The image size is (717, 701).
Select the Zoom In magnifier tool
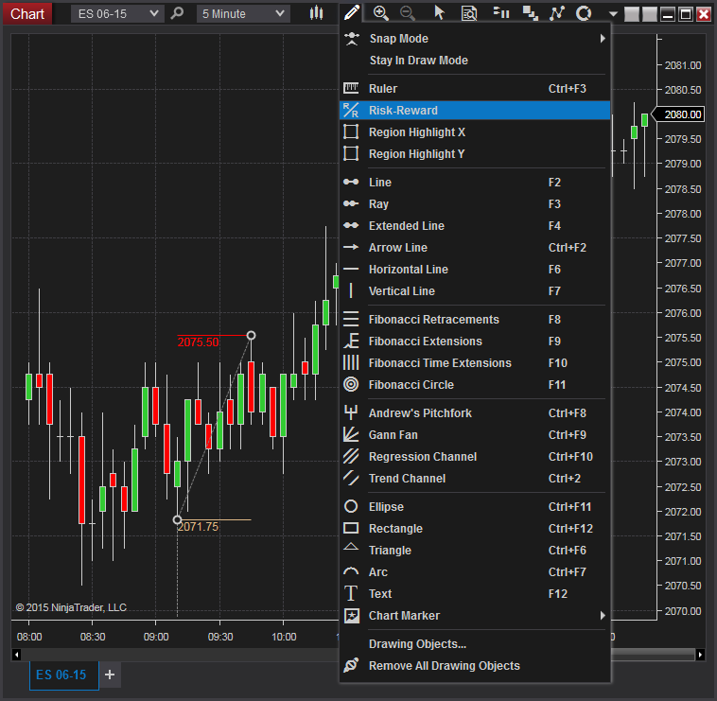tap(381, 13)
